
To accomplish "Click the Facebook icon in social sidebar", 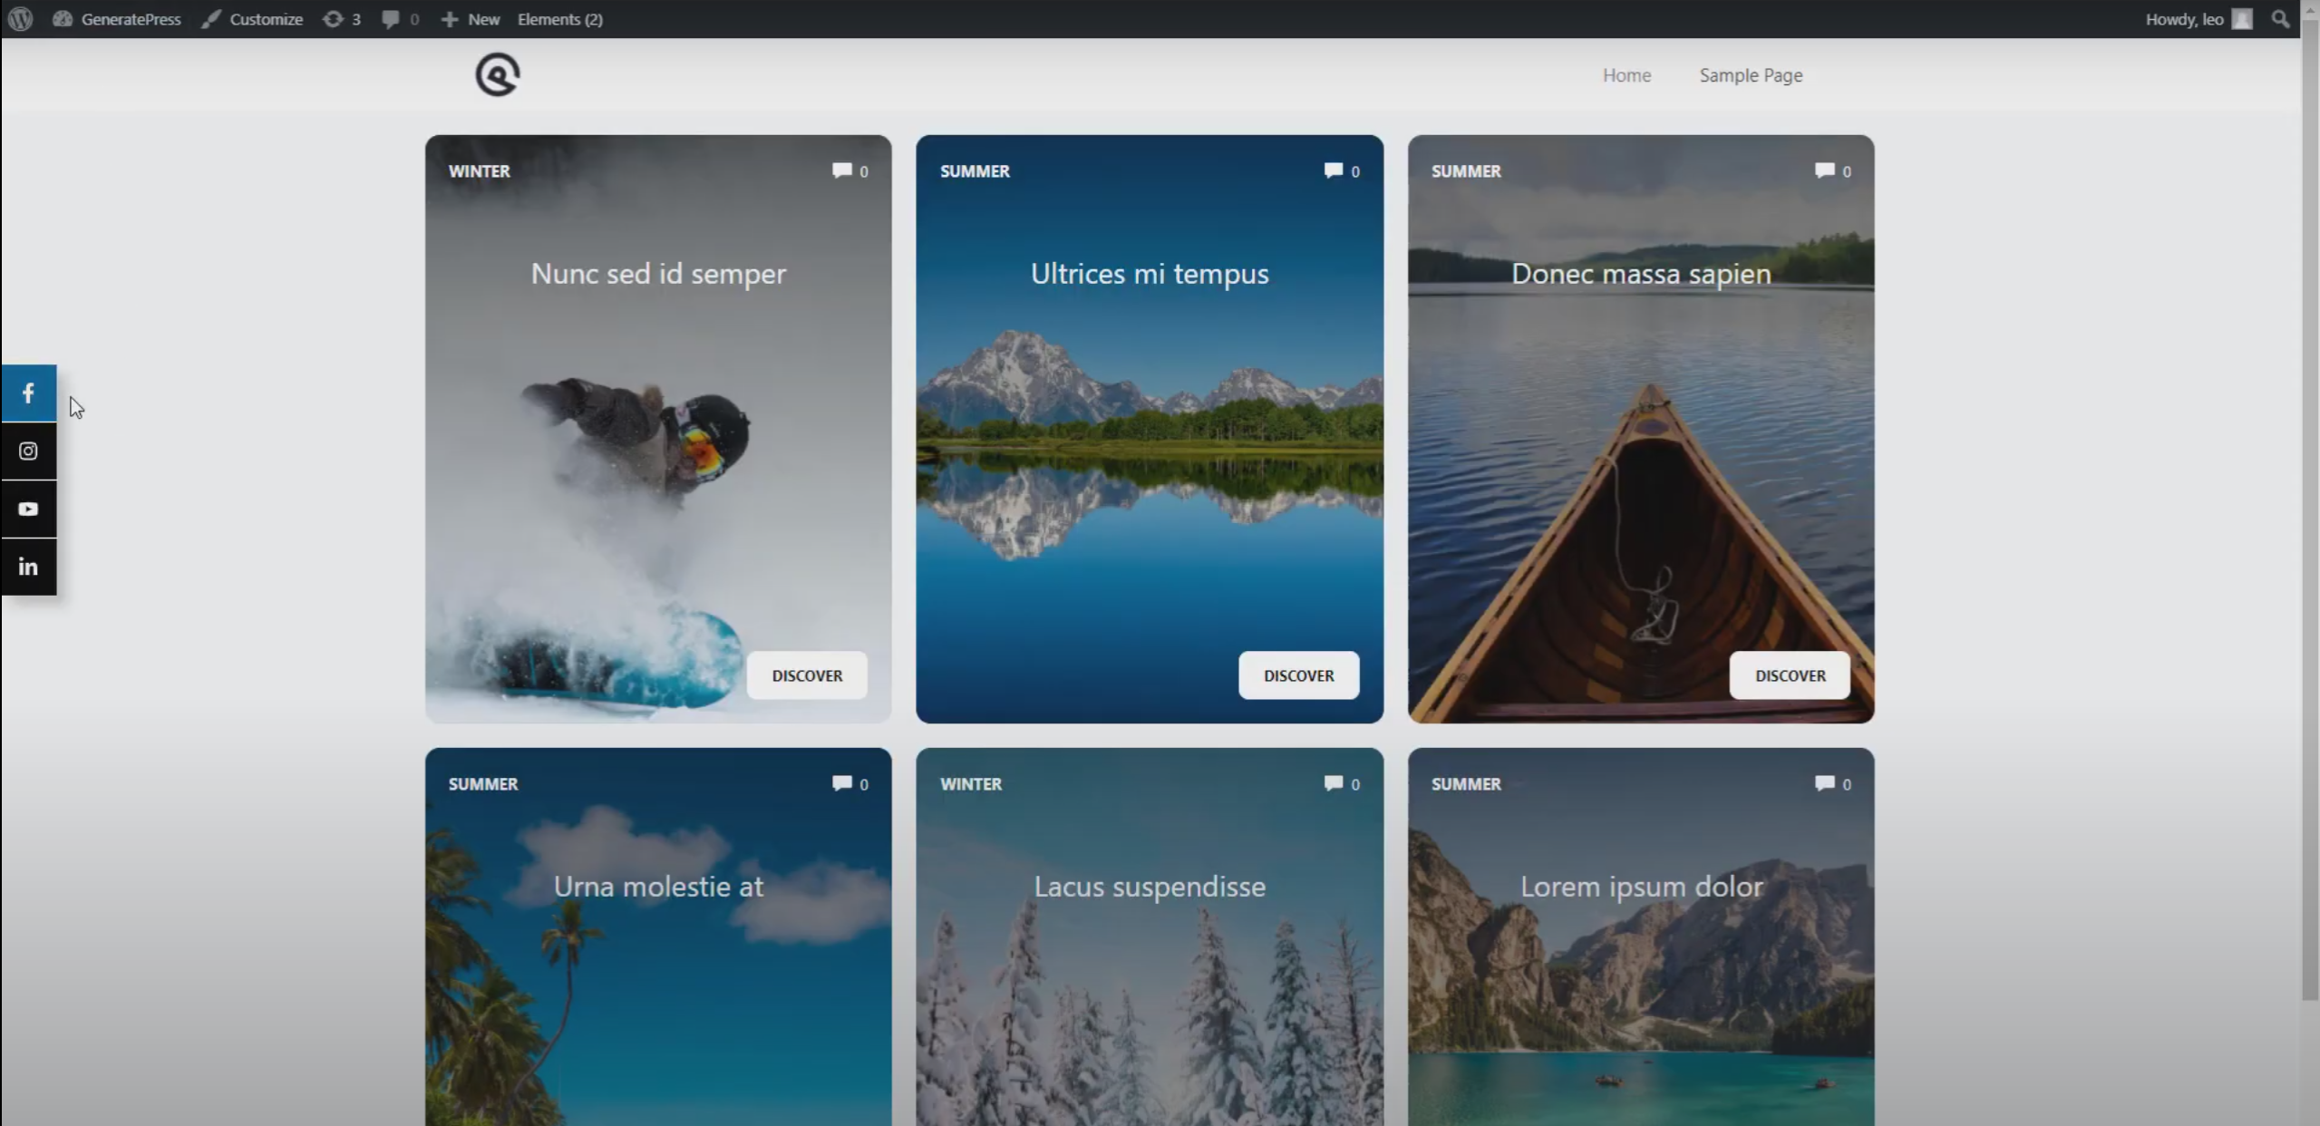I will click(28, 393).
